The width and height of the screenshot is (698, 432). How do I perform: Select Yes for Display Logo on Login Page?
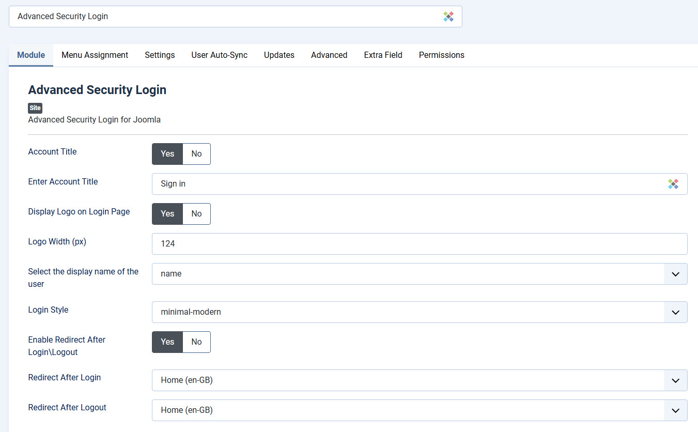167,214
